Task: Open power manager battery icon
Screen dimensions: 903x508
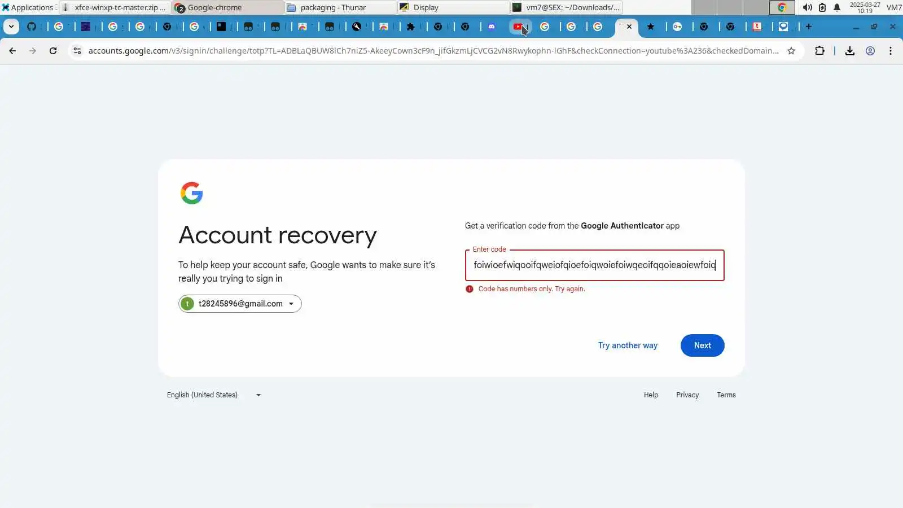Action: (x=822, y=7)
